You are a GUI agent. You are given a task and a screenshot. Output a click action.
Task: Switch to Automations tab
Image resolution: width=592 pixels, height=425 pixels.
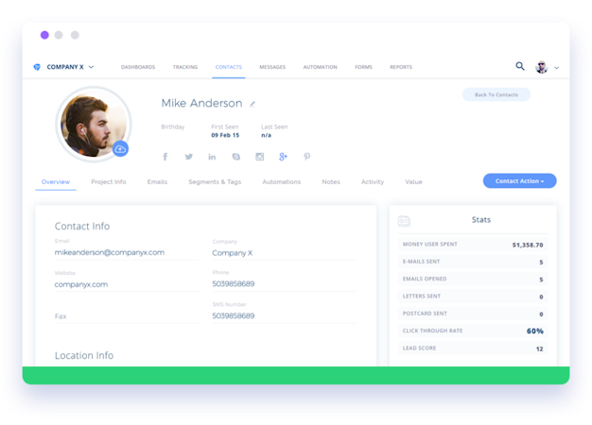click(x=281, y=181)
